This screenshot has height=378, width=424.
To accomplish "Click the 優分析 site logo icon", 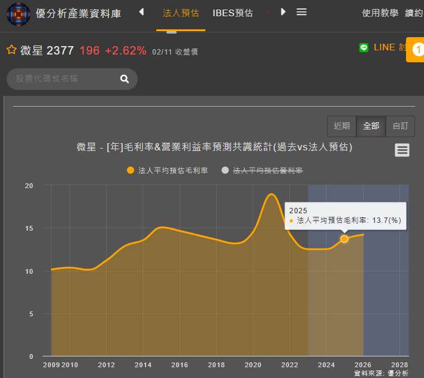I will coord(19,14).
